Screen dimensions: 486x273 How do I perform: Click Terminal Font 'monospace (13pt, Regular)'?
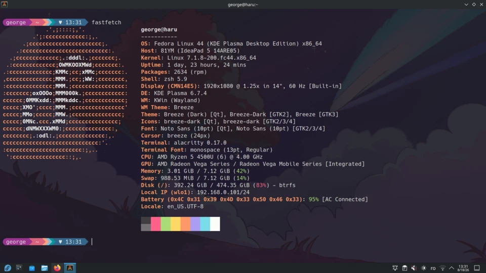point(231,150)
